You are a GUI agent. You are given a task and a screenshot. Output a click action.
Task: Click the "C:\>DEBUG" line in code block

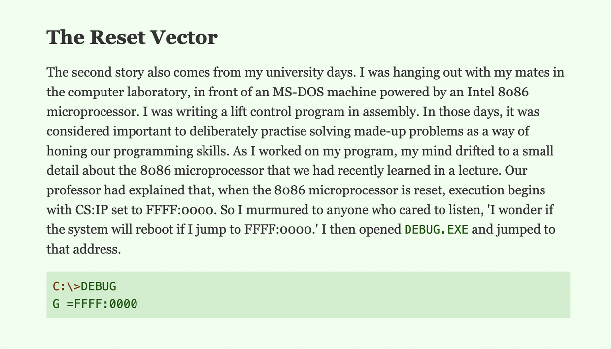[84, 286]
